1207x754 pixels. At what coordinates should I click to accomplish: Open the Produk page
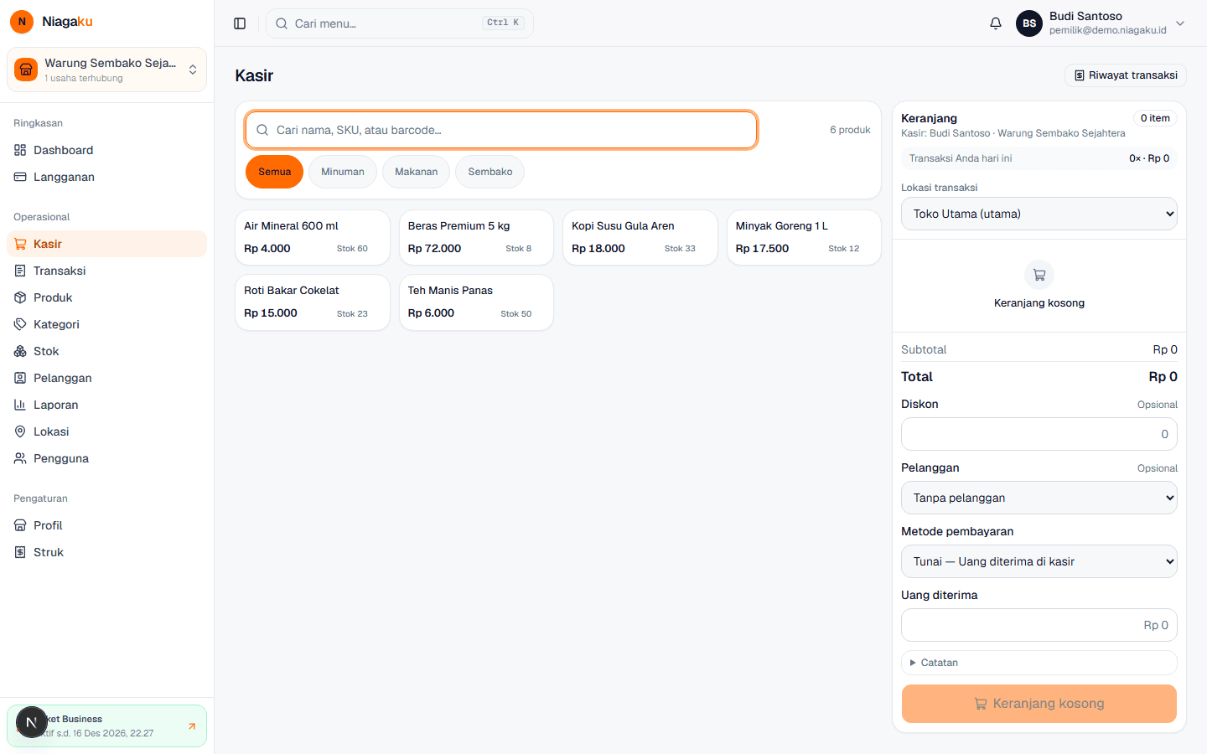[106, 297]
